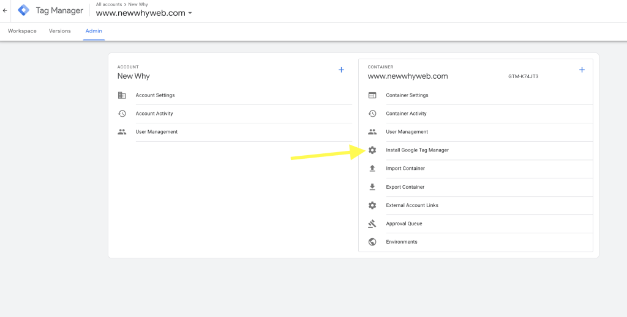Click the GTM-K74JT3 container ID
The height and width of the screenshot is (317, 627).
pos(523,76)
